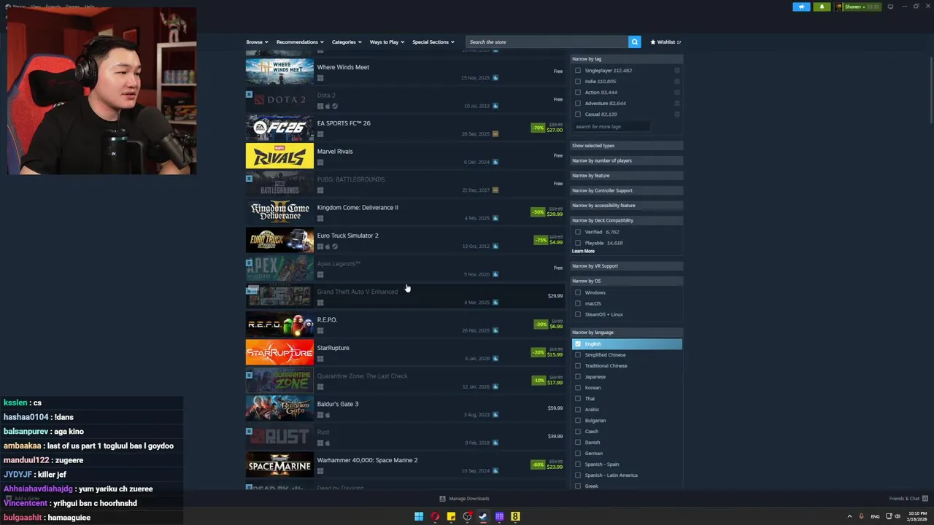
Task: Click the review icon beside R.E.P.O. date
Action: click(x=495, y=330)
